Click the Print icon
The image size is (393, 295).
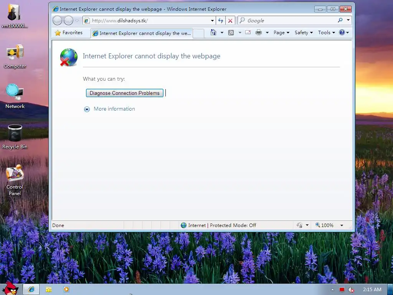click(x=258, y=32)
